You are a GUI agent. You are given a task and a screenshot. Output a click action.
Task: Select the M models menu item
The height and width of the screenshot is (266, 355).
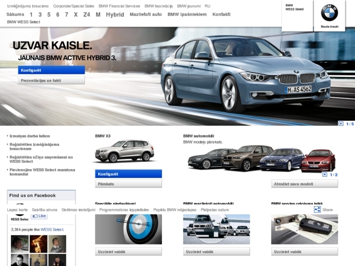(x=98, y=15)
